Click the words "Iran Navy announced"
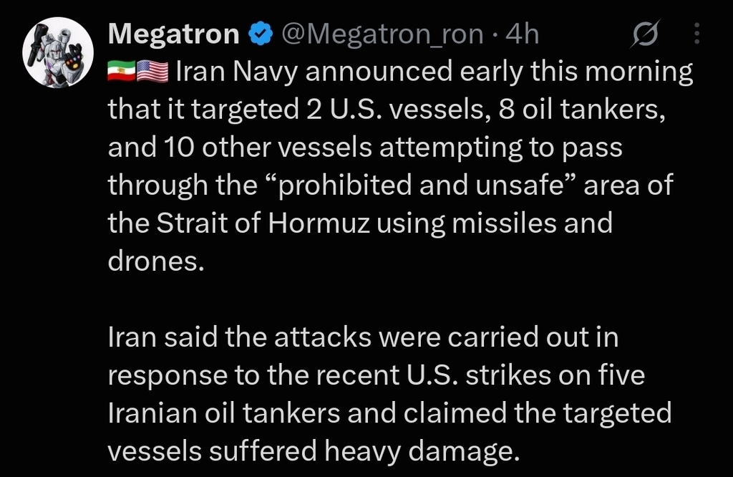 coord(314,72)
